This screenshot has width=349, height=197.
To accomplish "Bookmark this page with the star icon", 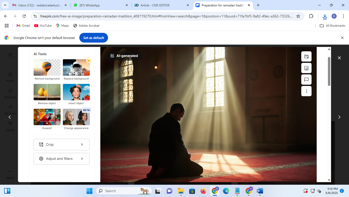I will (298, 16).
